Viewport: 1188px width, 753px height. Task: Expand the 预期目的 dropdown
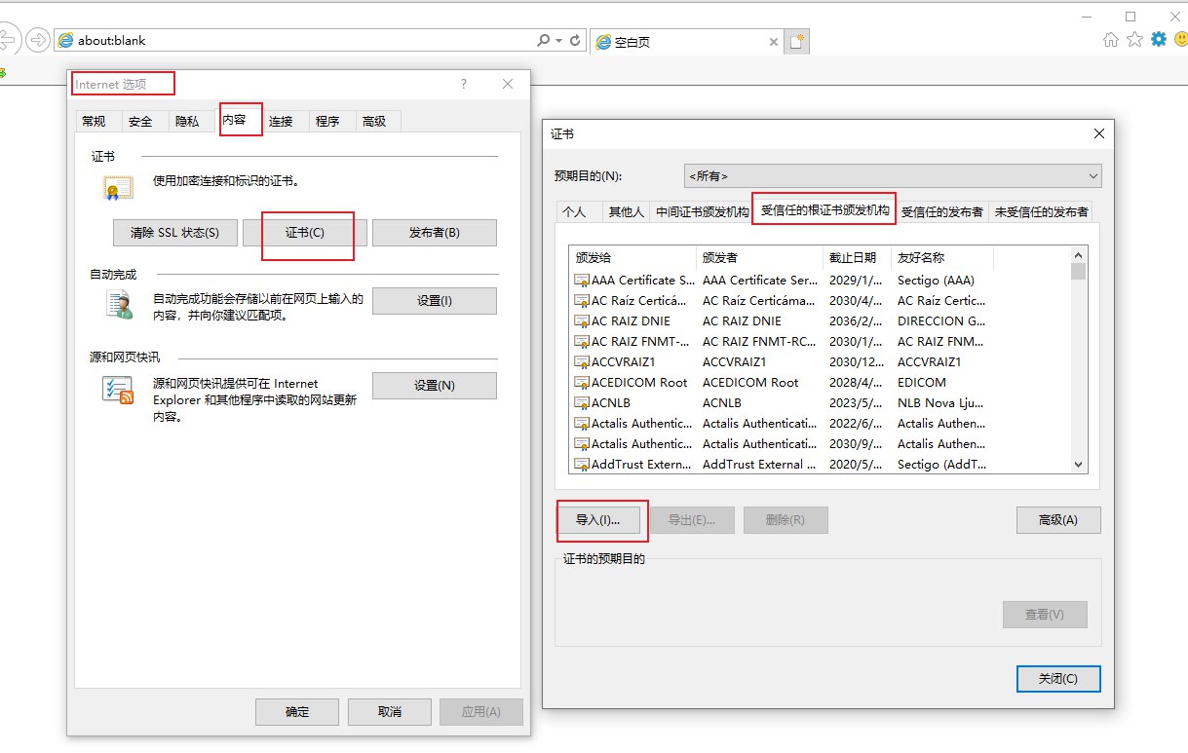(x=1092, y=176)
